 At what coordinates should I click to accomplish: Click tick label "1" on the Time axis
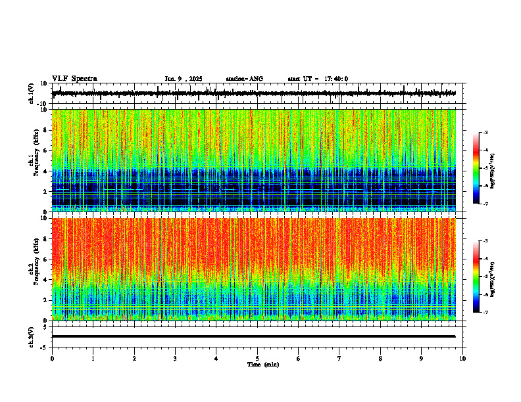tap(93, 359)
